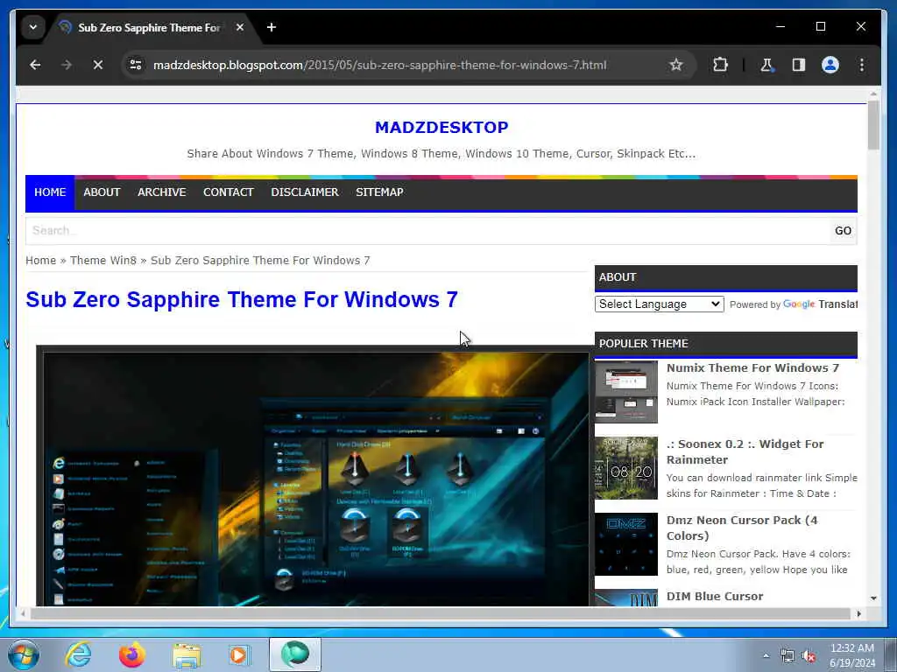This screenshot has width=897, height=672.
Task: Open the ABOUT menu item
Action: 102,192
